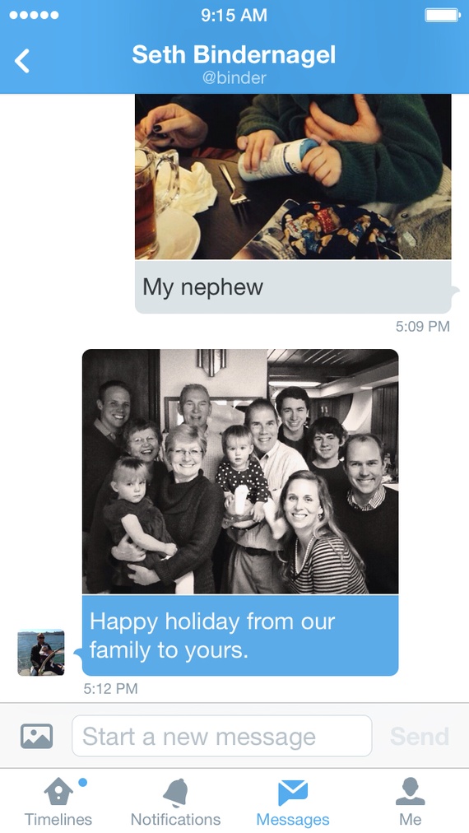
Task: Open the Notifications bell icon
Action: (176, 793)
